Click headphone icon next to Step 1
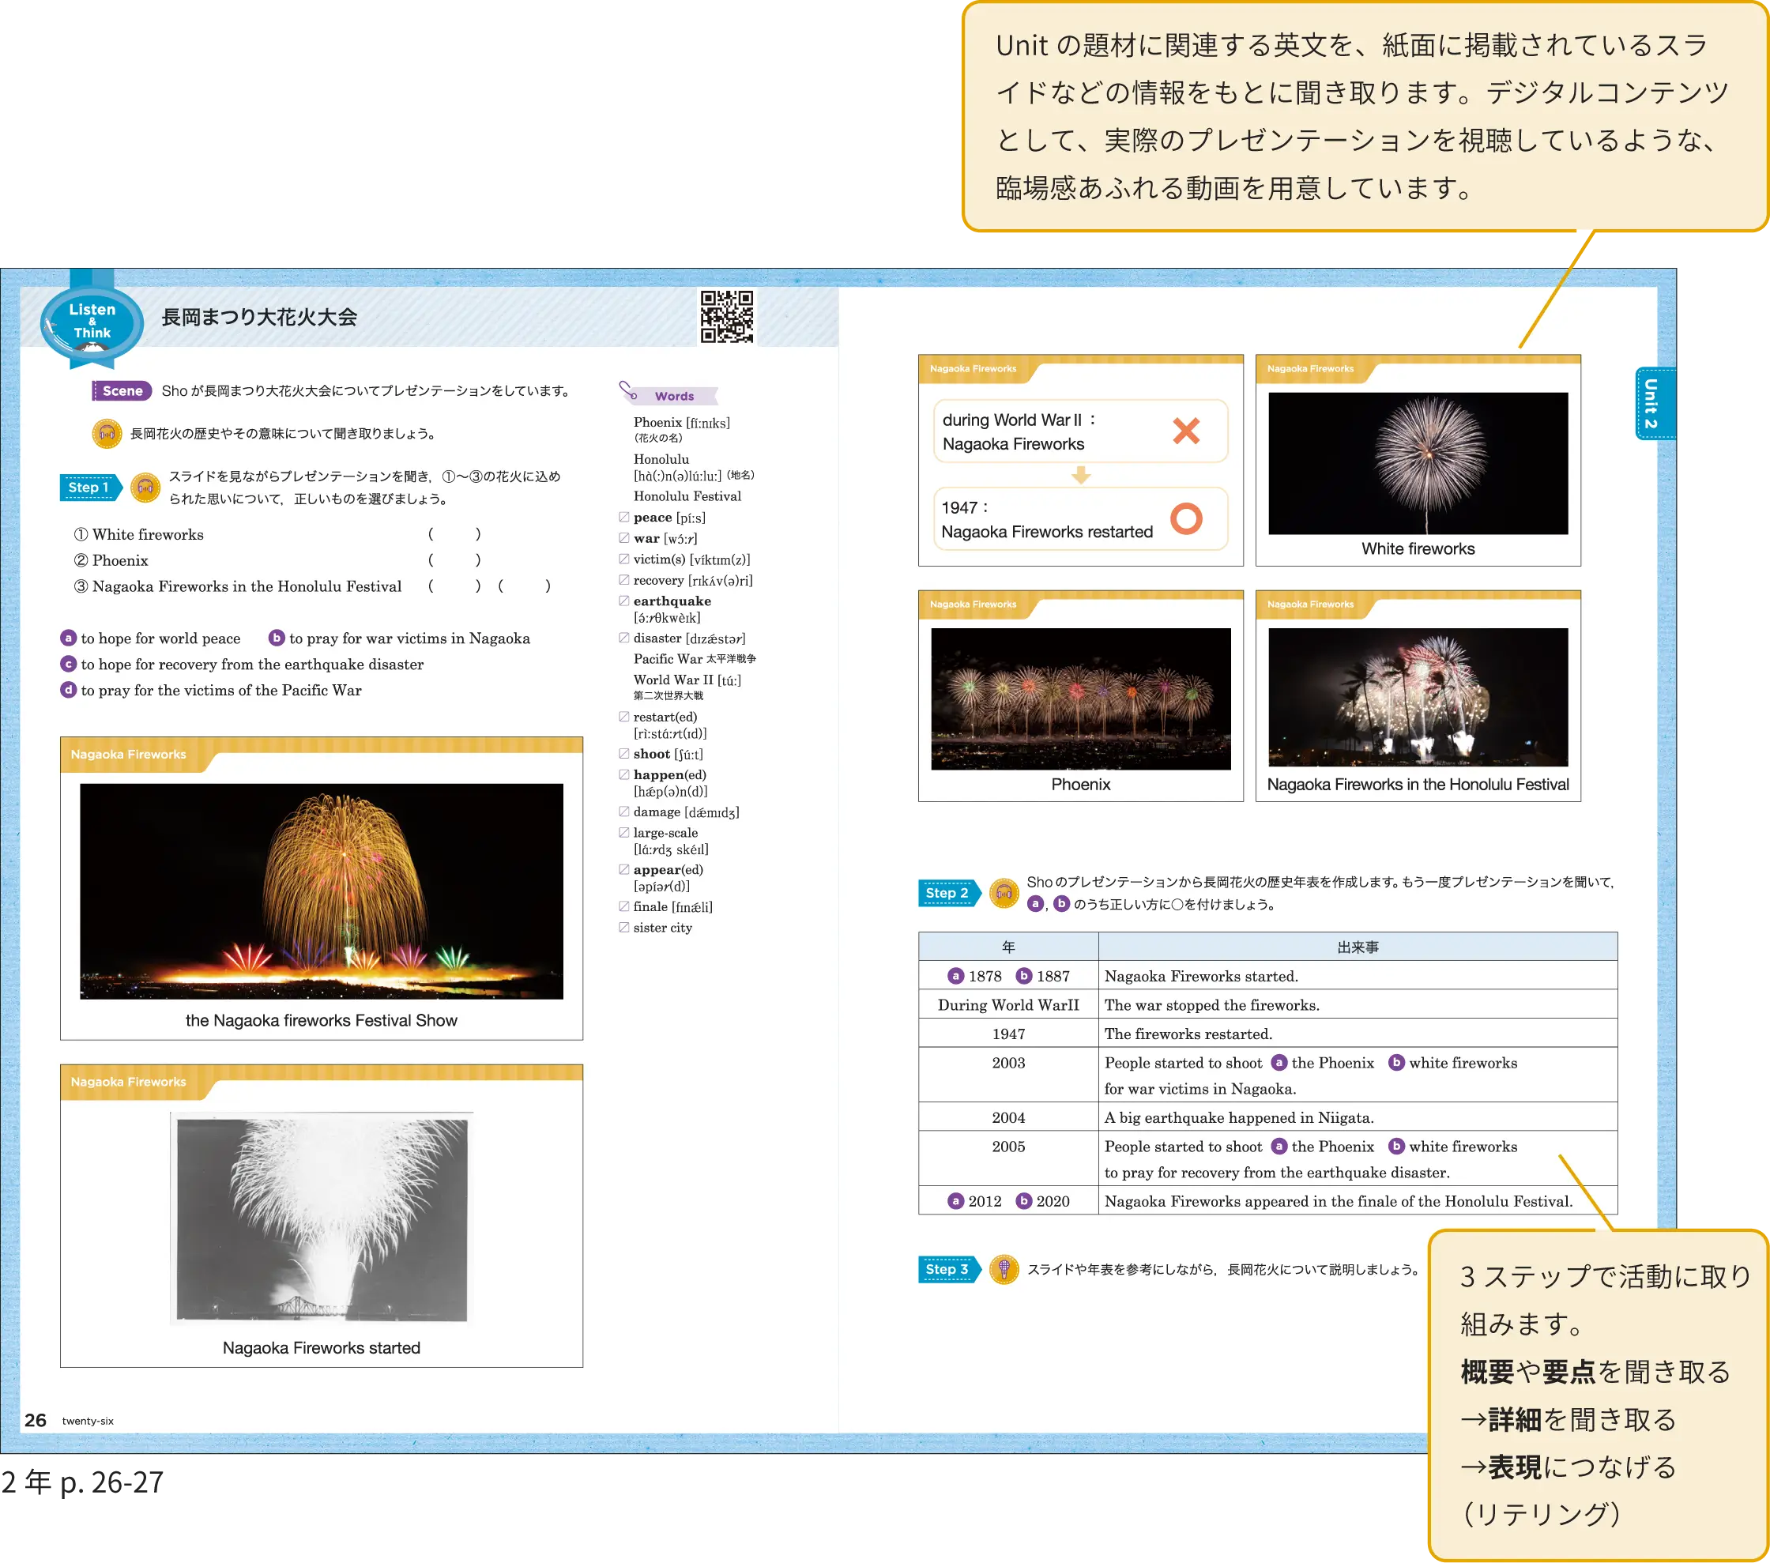This screenshot has height=1563, width=1770. pyautogui.click(x=145, y=488)
